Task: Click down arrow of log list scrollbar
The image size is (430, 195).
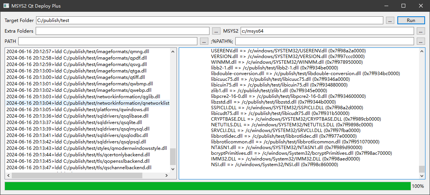Action: pyautogui.click(x=173, y=169)
